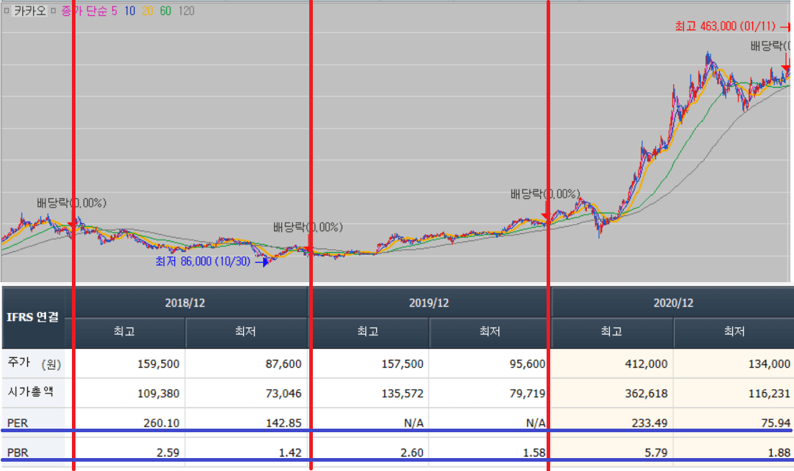Select the 시가총액 row label
Screen dimensions: 794x471
tap(30, 392)
